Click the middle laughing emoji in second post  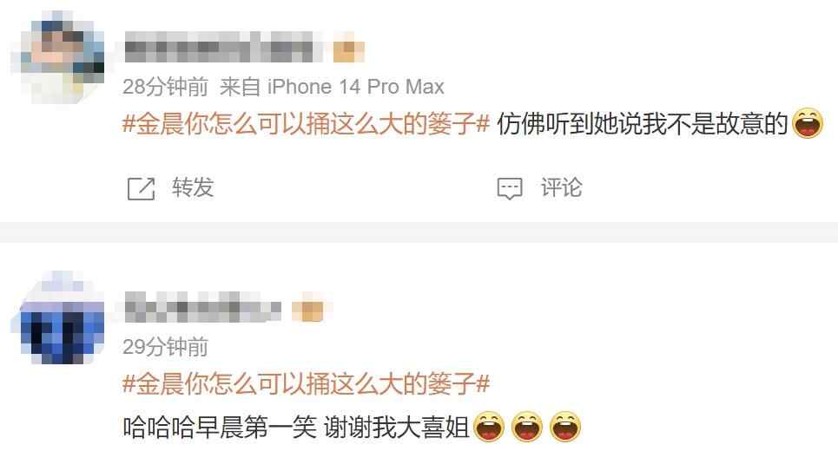(527, 427)
